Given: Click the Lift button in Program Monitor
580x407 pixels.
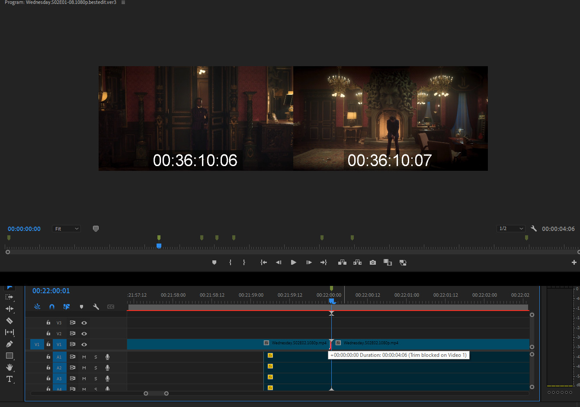Looking at the screenshot, I should point(342,263).
